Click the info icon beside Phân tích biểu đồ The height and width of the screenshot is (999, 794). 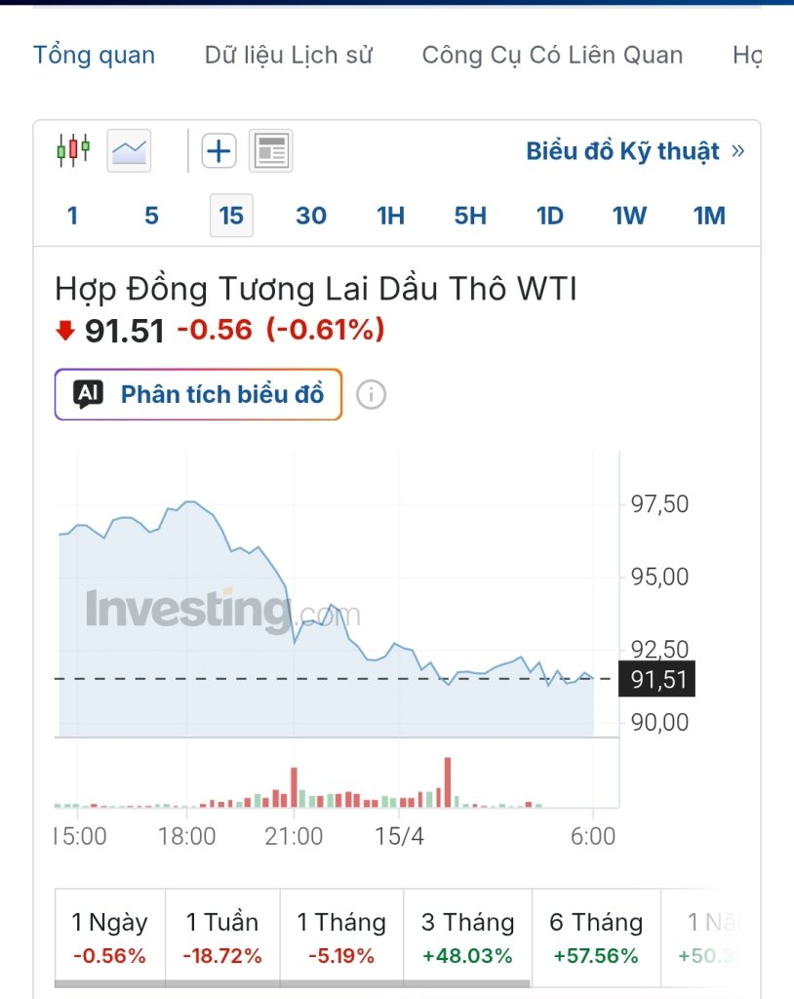(371, 395)
